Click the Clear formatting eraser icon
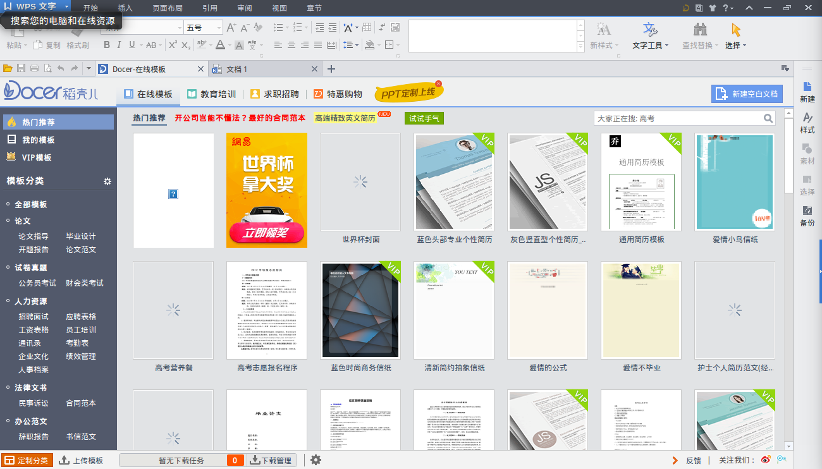The width and height of the screenshot is (822, 469). (259, 28)
